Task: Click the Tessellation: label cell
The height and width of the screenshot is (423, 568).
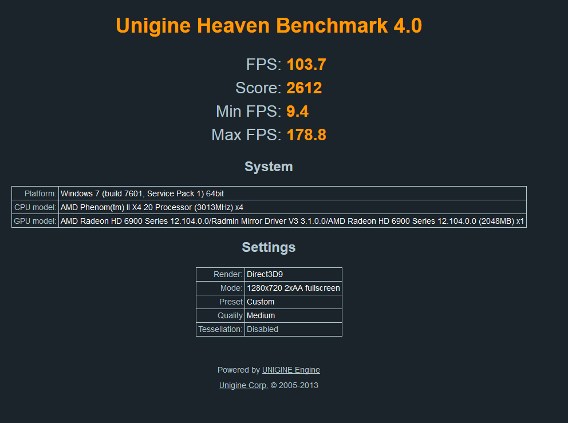Action: pos(220,330)
